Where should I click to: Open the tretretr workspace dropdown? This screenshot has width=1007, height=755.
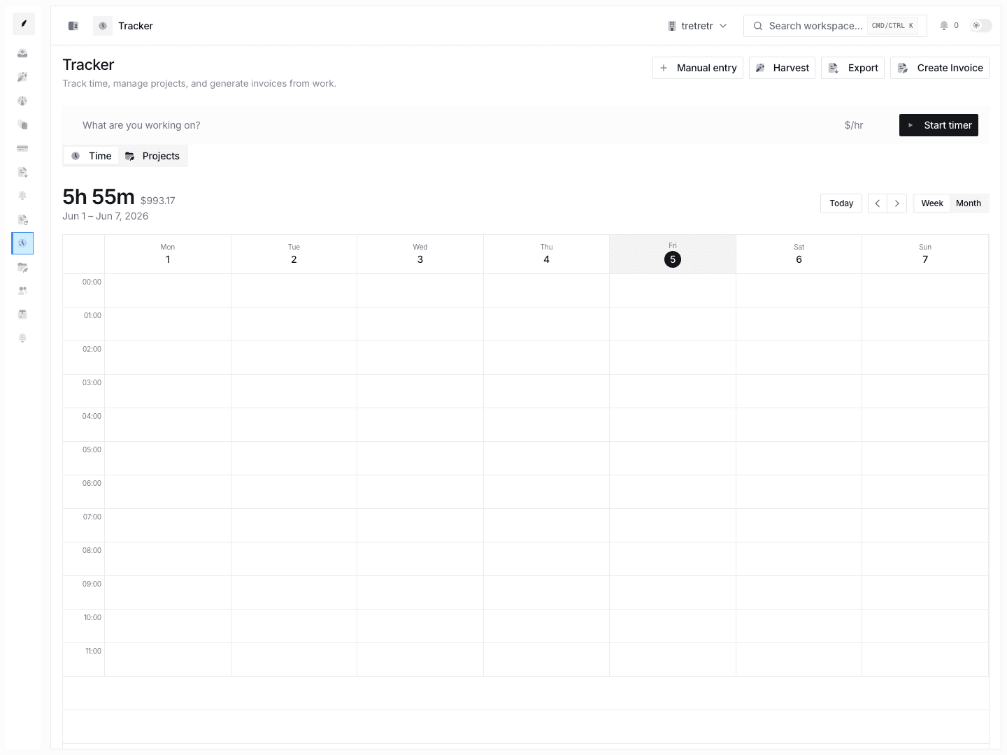[697, 26]
